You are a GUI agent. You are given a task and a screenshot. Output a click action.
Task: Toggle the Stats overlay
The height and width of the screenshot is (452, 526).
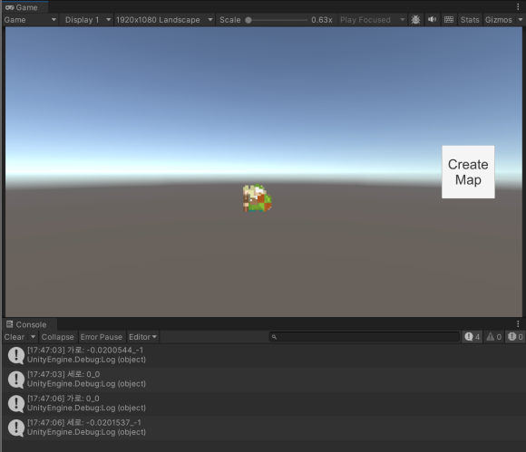[x=470, y=20]
